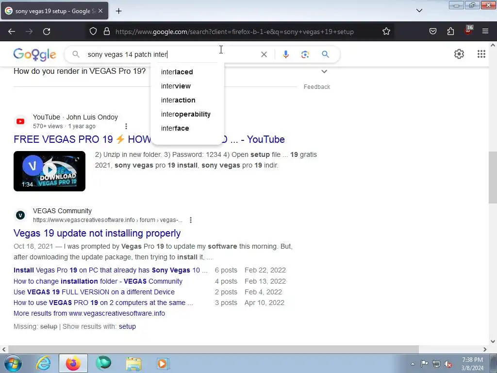This screenshot has height=373, width=497.
Task: Click 'More results from www.vegascreativesoftware.info'
Action: pos(89,313)
